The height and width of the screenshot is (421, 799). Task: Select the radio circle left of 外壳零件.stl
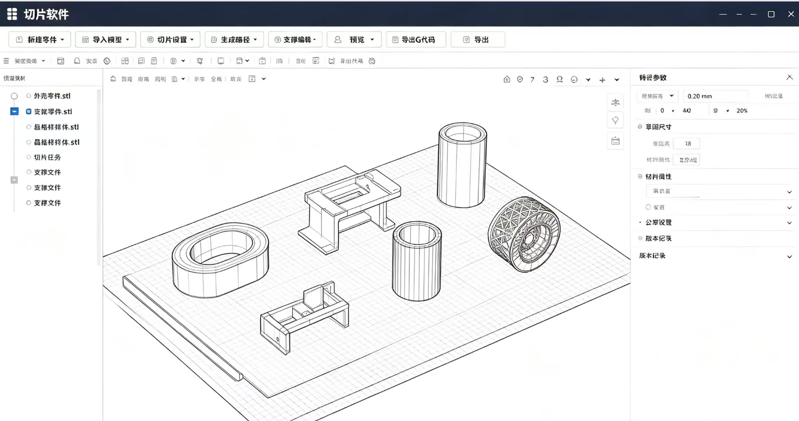14,96
